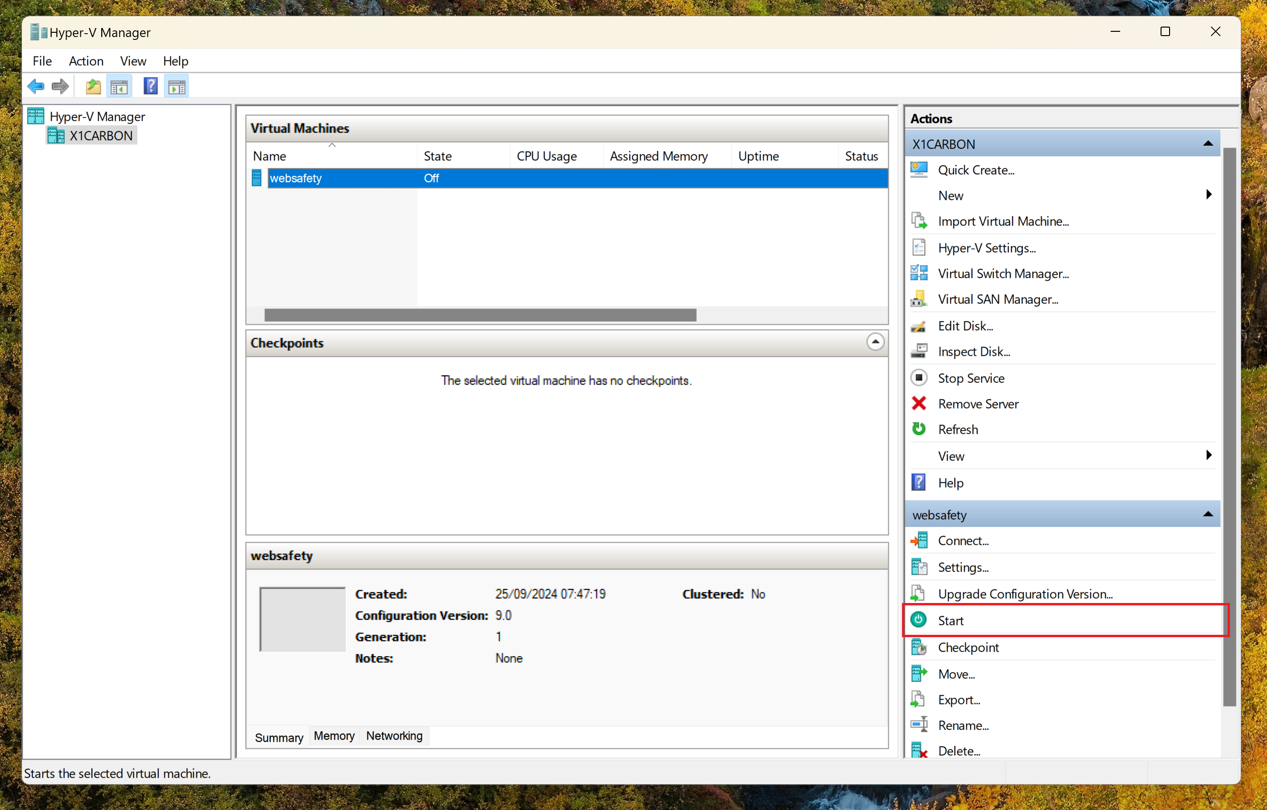The width and height of the screenshot is (1267, 810).
Task: Click the Status column header
Action: (862, 156)
